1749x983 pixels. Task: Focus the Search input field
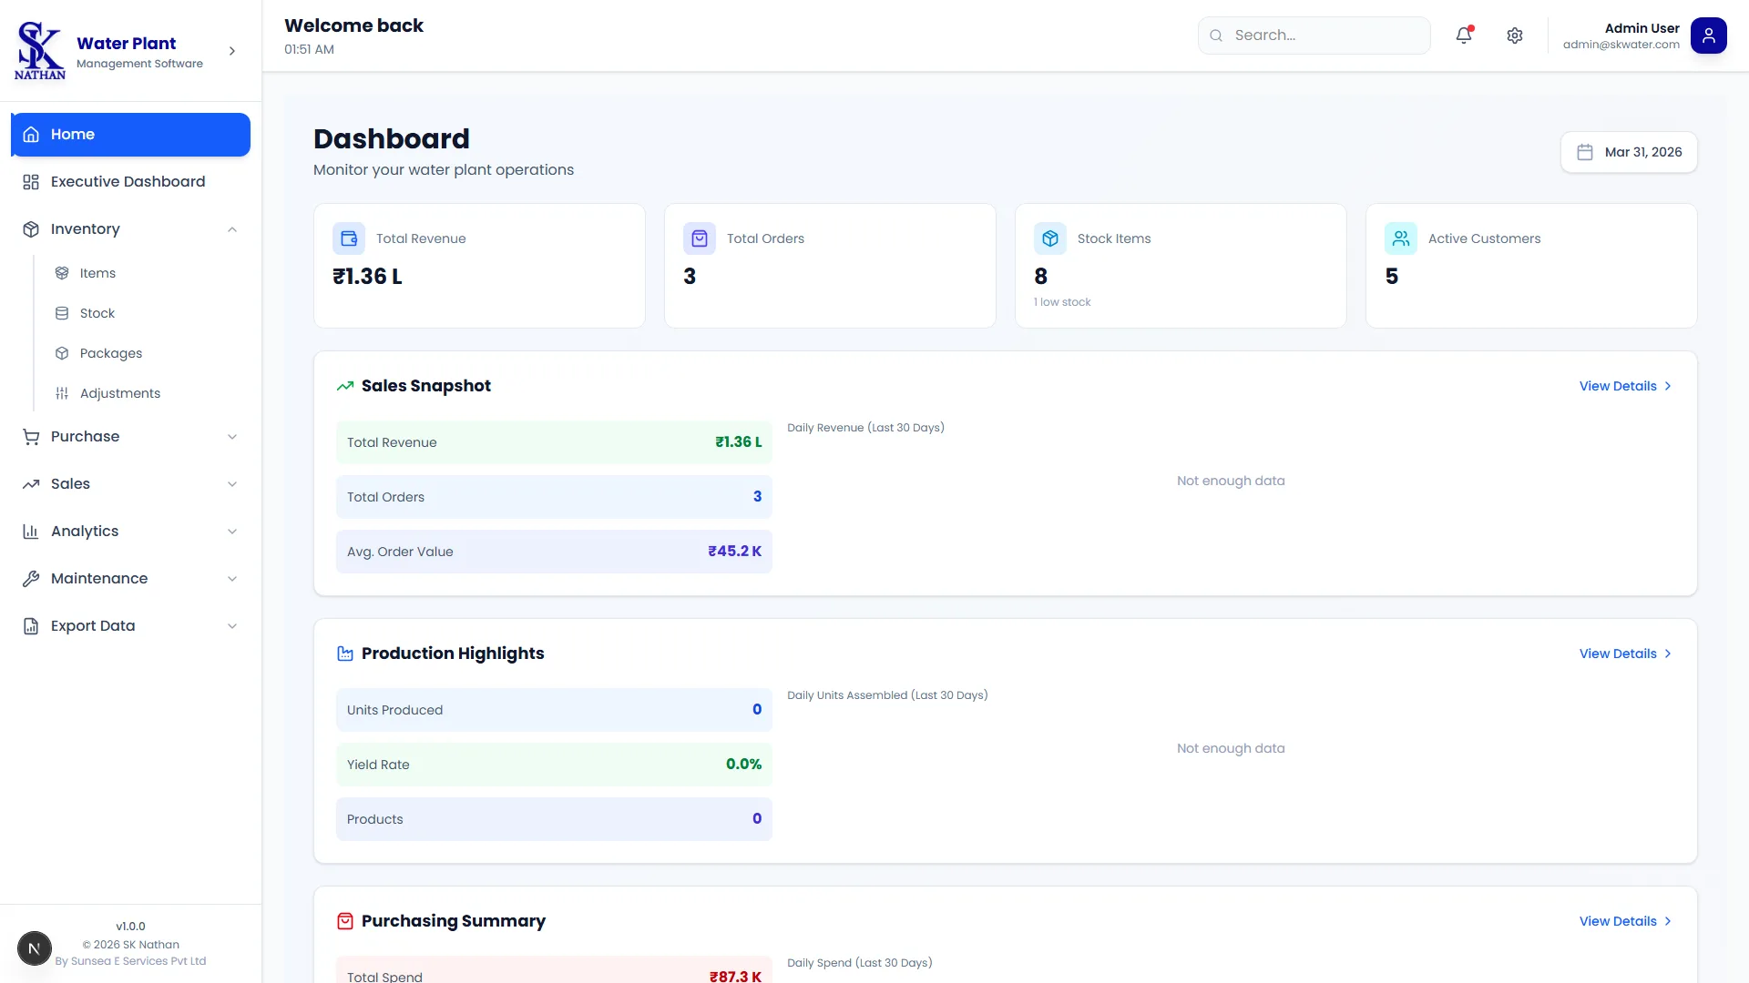pyautogui.click(x=1314, y=35)
